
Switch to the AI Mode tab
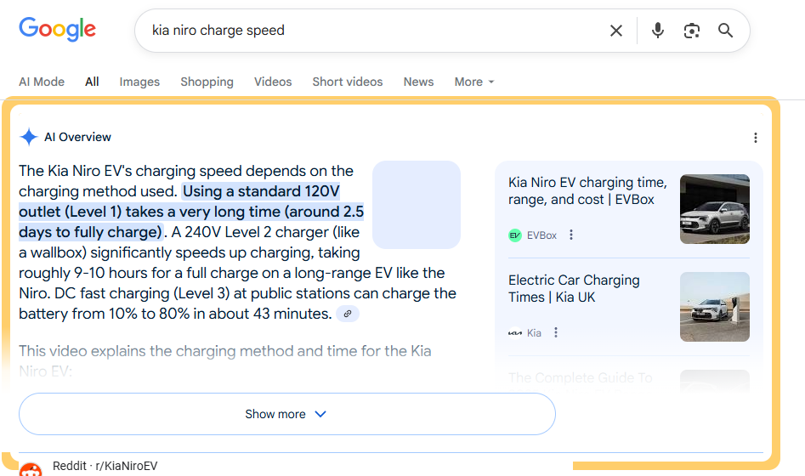(42, 82)
